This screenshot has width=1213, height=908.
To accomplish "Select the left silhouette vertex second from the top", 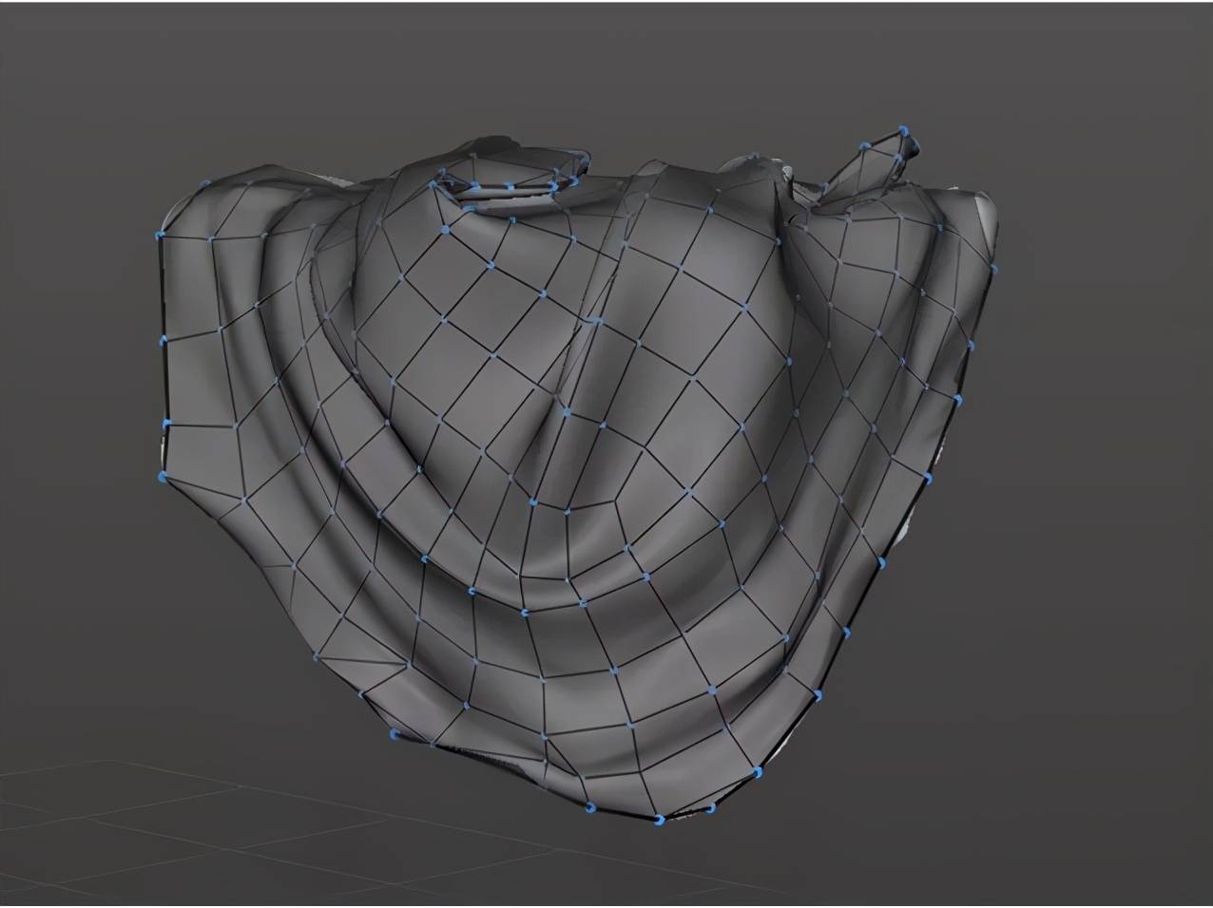I will coord(165,339).
